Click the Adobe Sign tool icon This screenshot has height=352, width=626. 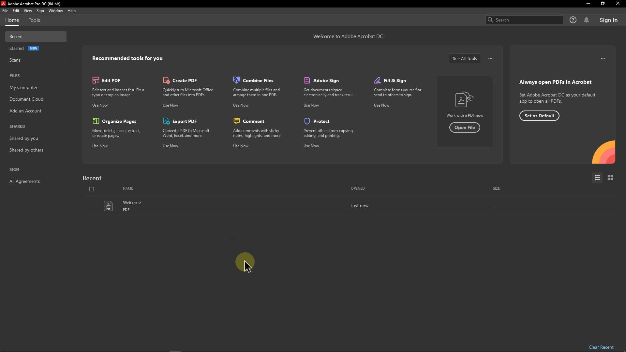coord(307,80)
